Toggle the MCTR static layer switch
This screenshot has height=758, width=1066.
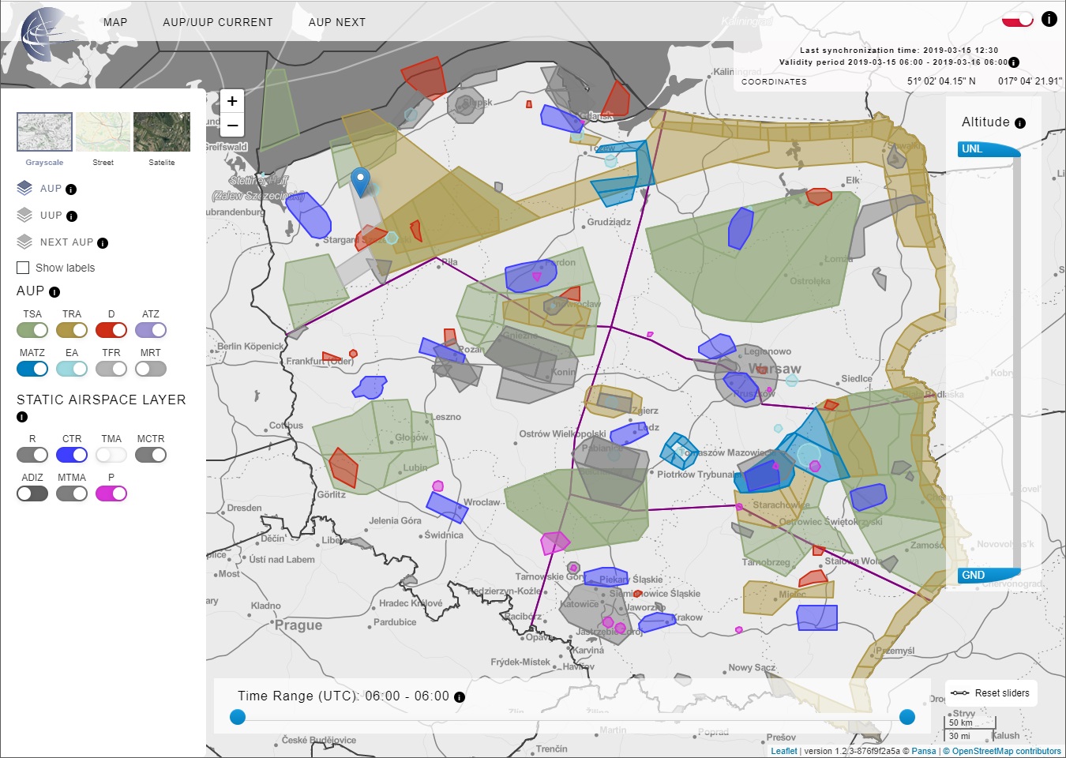pos(151,455)
